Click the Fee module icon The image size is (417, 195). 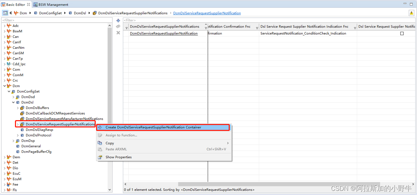tap(9, 184)
